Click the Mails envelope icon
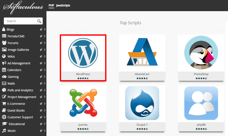Screen dimensions: 228x136 [4, 83]
